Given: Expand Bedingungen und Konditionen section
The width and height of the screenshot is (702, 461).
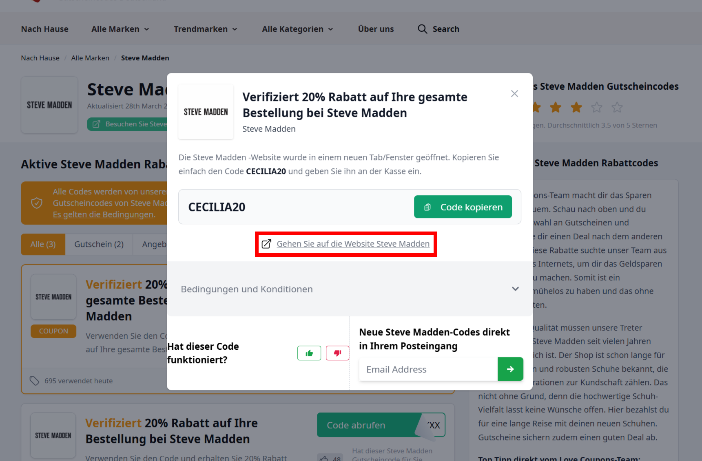Looking at the screenshot, I should [x=350, y=289].
